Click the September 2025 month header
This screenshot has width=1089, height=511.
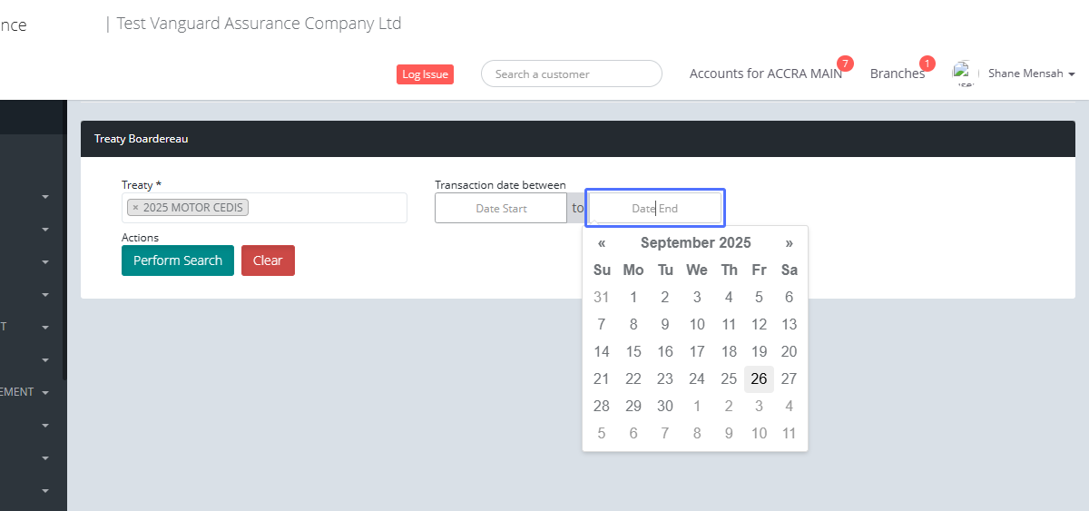(695, 243)
